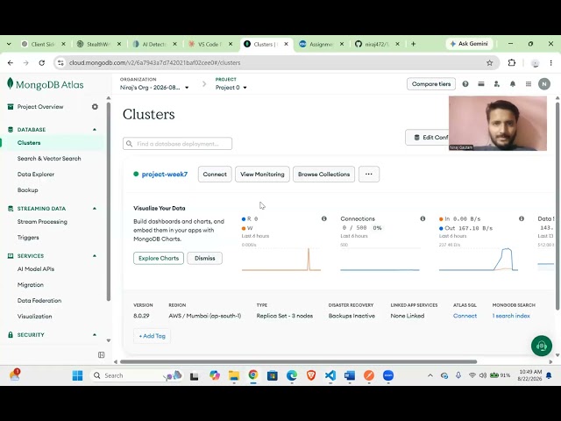Collapse the DATABASE section
This screenshot has height=421, width=561.
95,130
